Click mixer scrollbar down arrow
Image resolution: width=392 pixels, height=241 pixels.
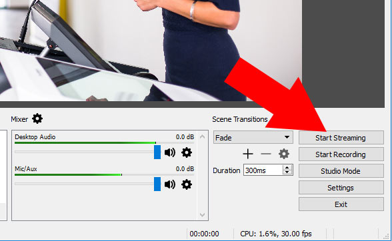203,215
